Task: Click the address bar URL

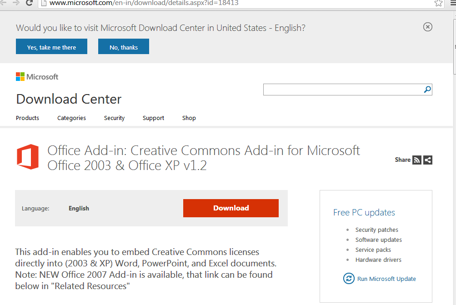Action: (144, 3)
